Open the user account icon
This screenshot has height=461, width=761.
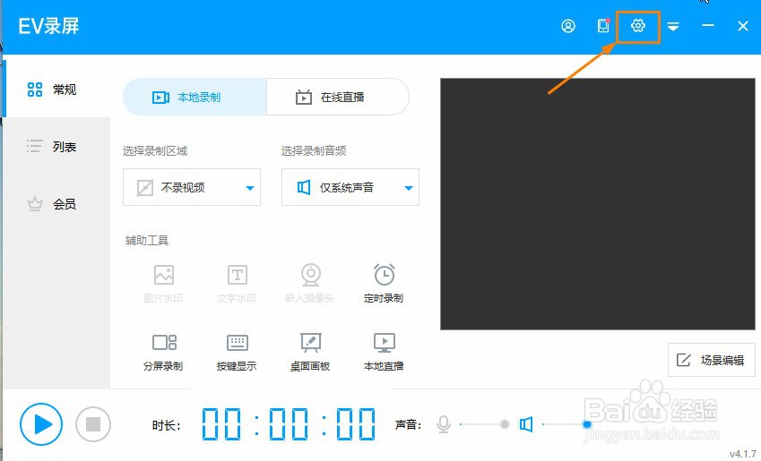click(568, 26)
